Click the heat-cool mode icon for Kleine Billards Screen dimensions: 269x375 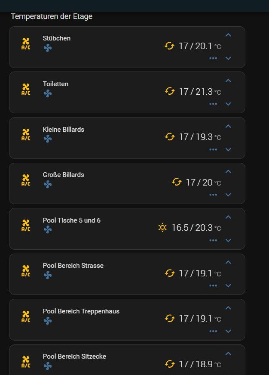pos(170,137)
